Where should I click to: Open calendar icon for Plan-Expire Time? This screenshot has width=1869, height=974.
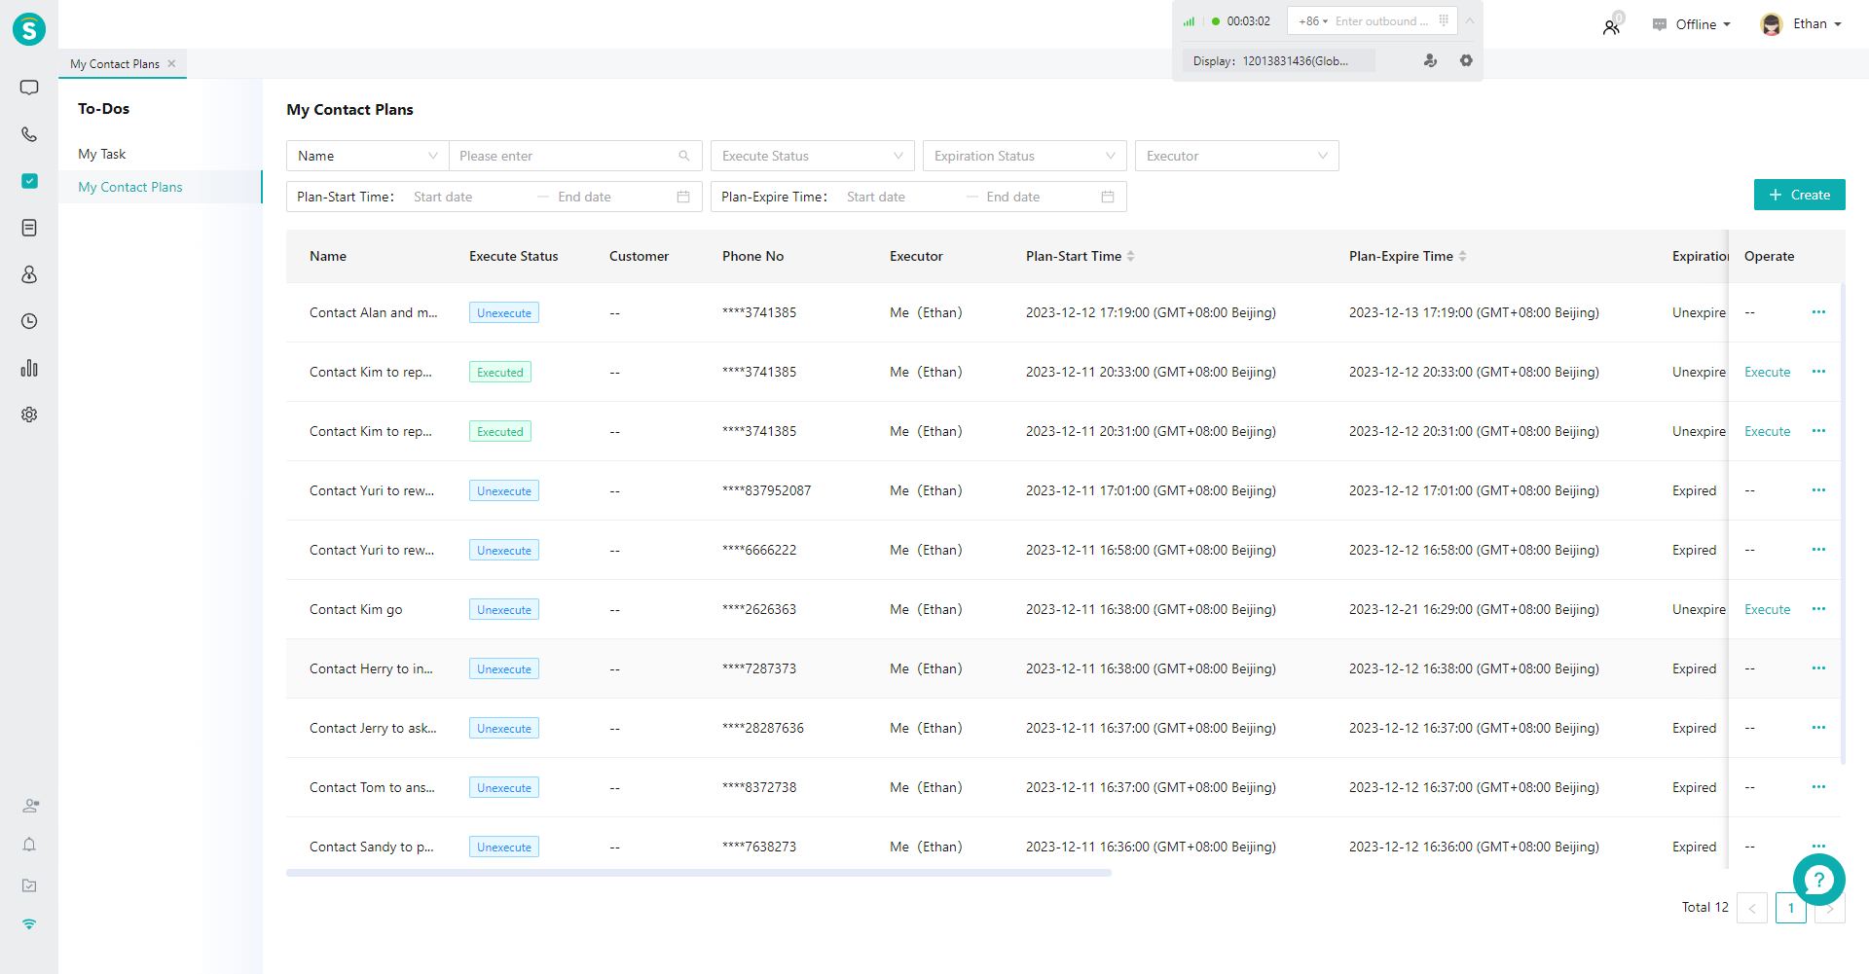coord(1108,197)
